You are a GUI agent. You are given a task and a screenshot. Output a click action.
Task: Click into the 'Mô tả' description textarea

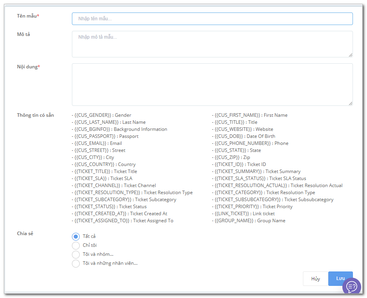pyautogui.click(x=212, y=44)
